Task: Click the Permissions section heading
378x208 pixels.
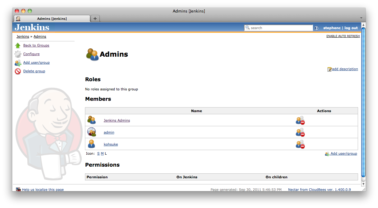Action: click(x=102, y=165)
